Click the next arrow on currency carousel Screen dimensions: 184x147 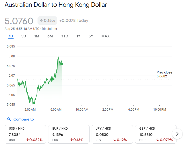pos(177,134)
